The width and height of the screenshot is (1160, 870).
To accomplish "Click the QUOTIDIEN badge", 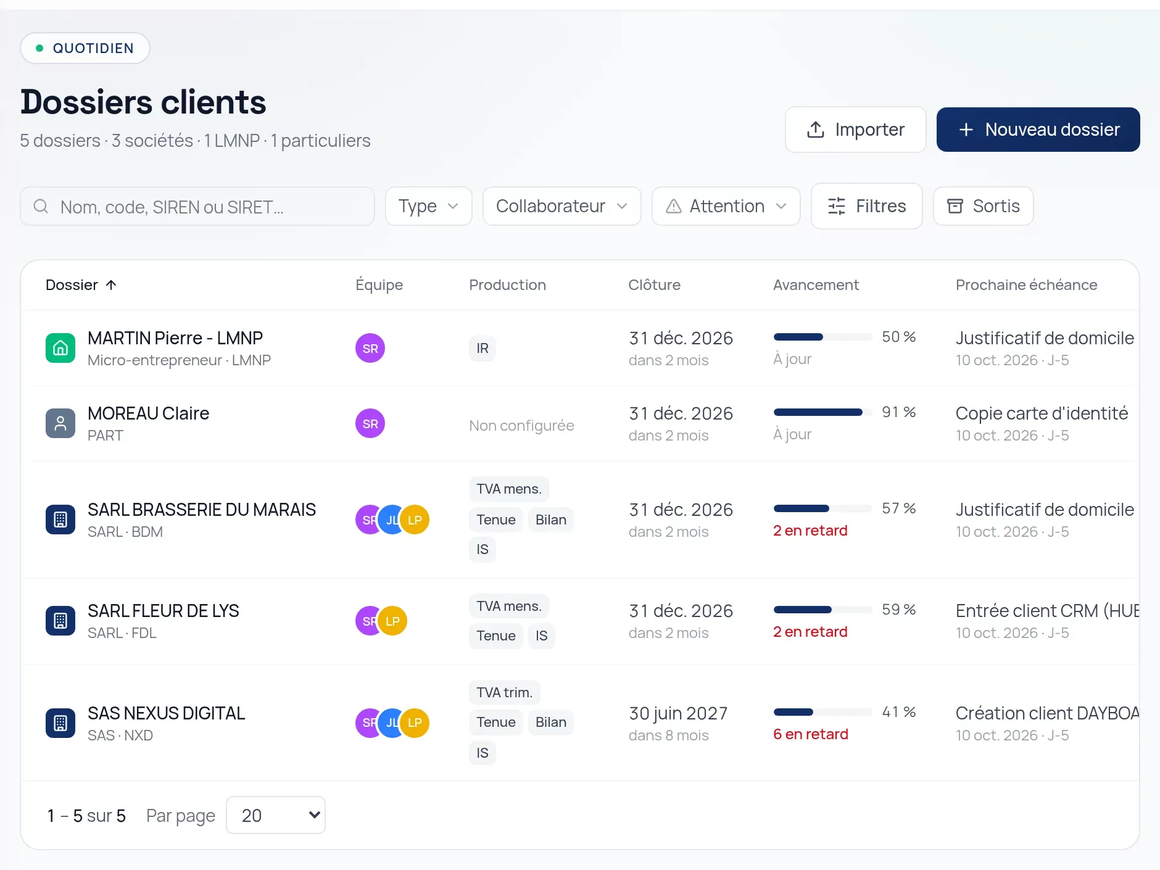I will 85,48.
